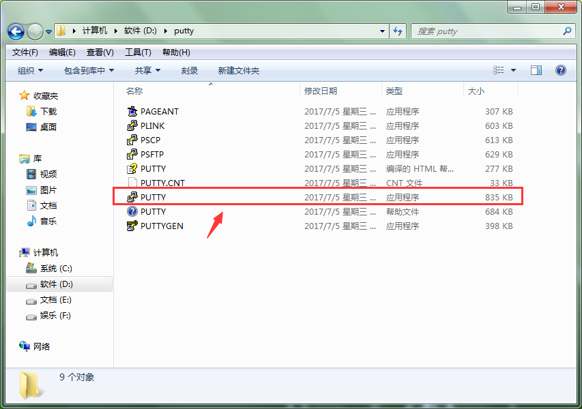
Task: Click the folder icon in address bar
Action: pyautogui.click(x=61, y=31)
